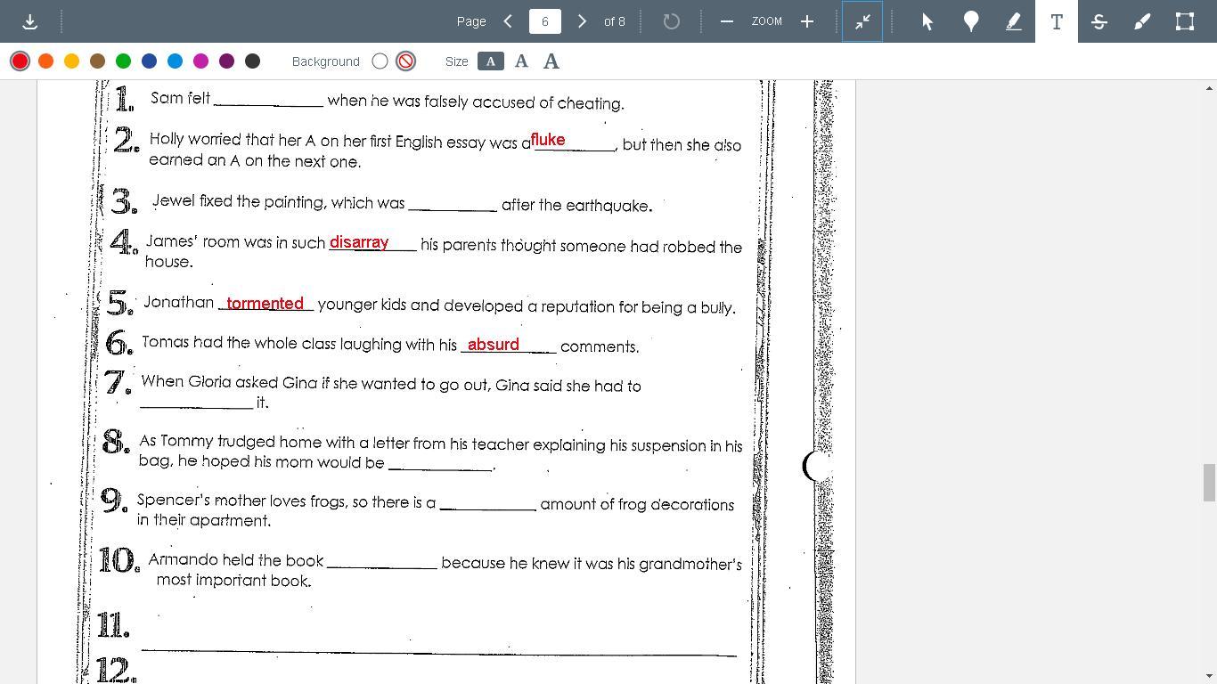Screen dimensions: 1217x684
Task: Go to the previous page
Action: pyautogui.click(x=508, y=21)
